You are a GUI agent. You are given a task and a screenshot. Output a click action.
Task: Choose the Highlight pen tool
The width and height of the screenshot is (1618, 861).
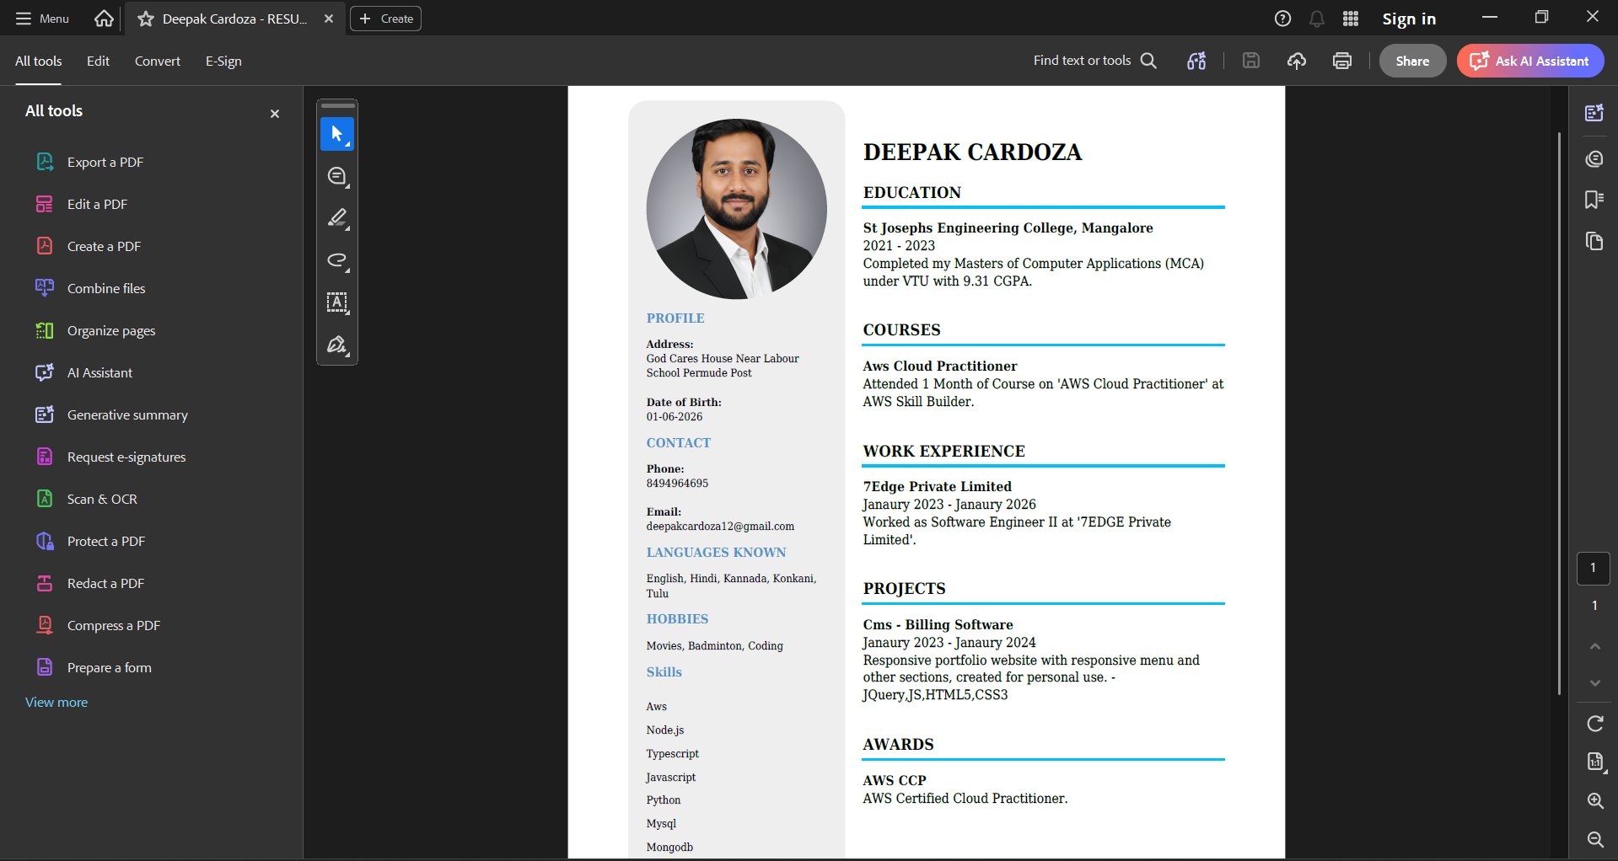point(337,218)
